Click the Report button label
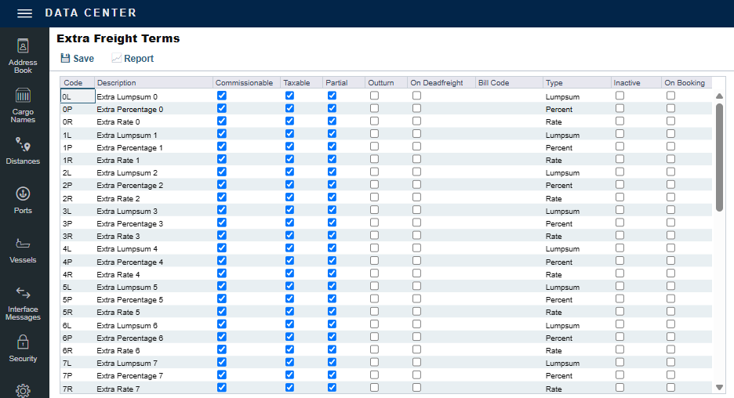This screenshot has height=398, width=734. click(x=139, y=59)
